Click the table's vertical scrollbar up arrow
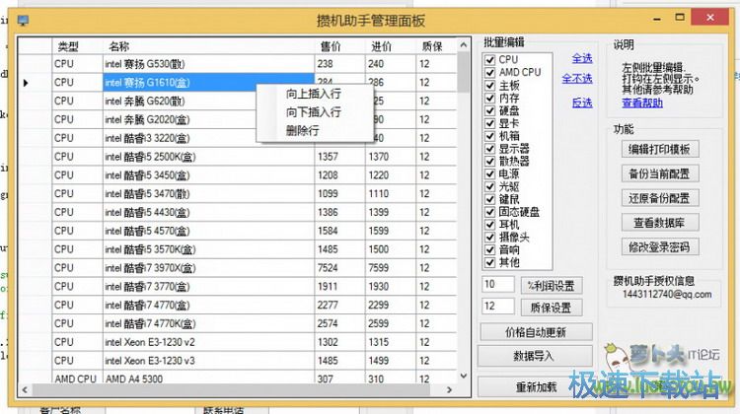Screen dimensions: 740x414 point(464,45)
